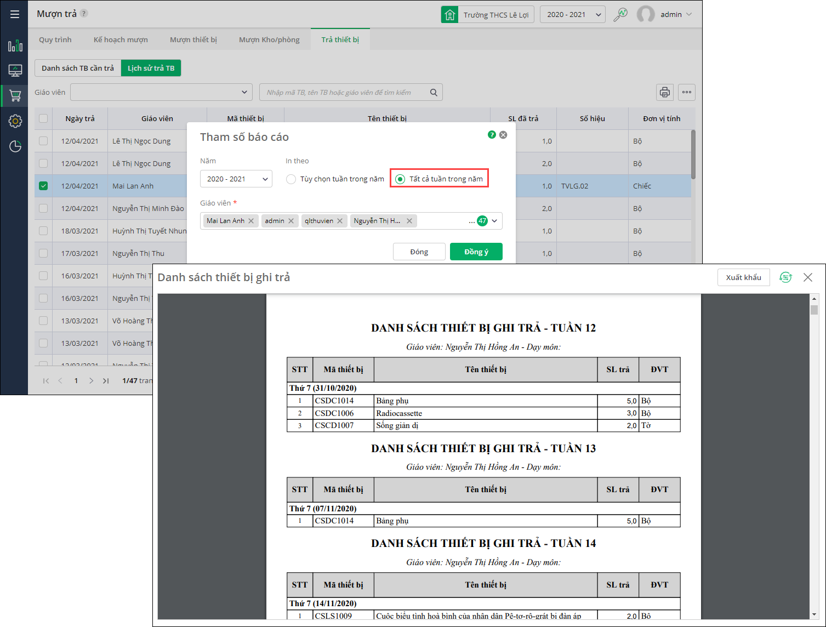Viewport: 826px width, 627px height.
Task: Show Danh sách TB cần trả list
Action: pos(78,68)
